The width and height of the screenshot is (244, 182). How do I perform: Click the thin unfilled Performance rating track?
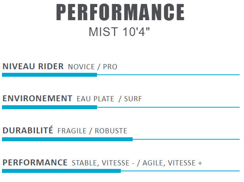180,171
